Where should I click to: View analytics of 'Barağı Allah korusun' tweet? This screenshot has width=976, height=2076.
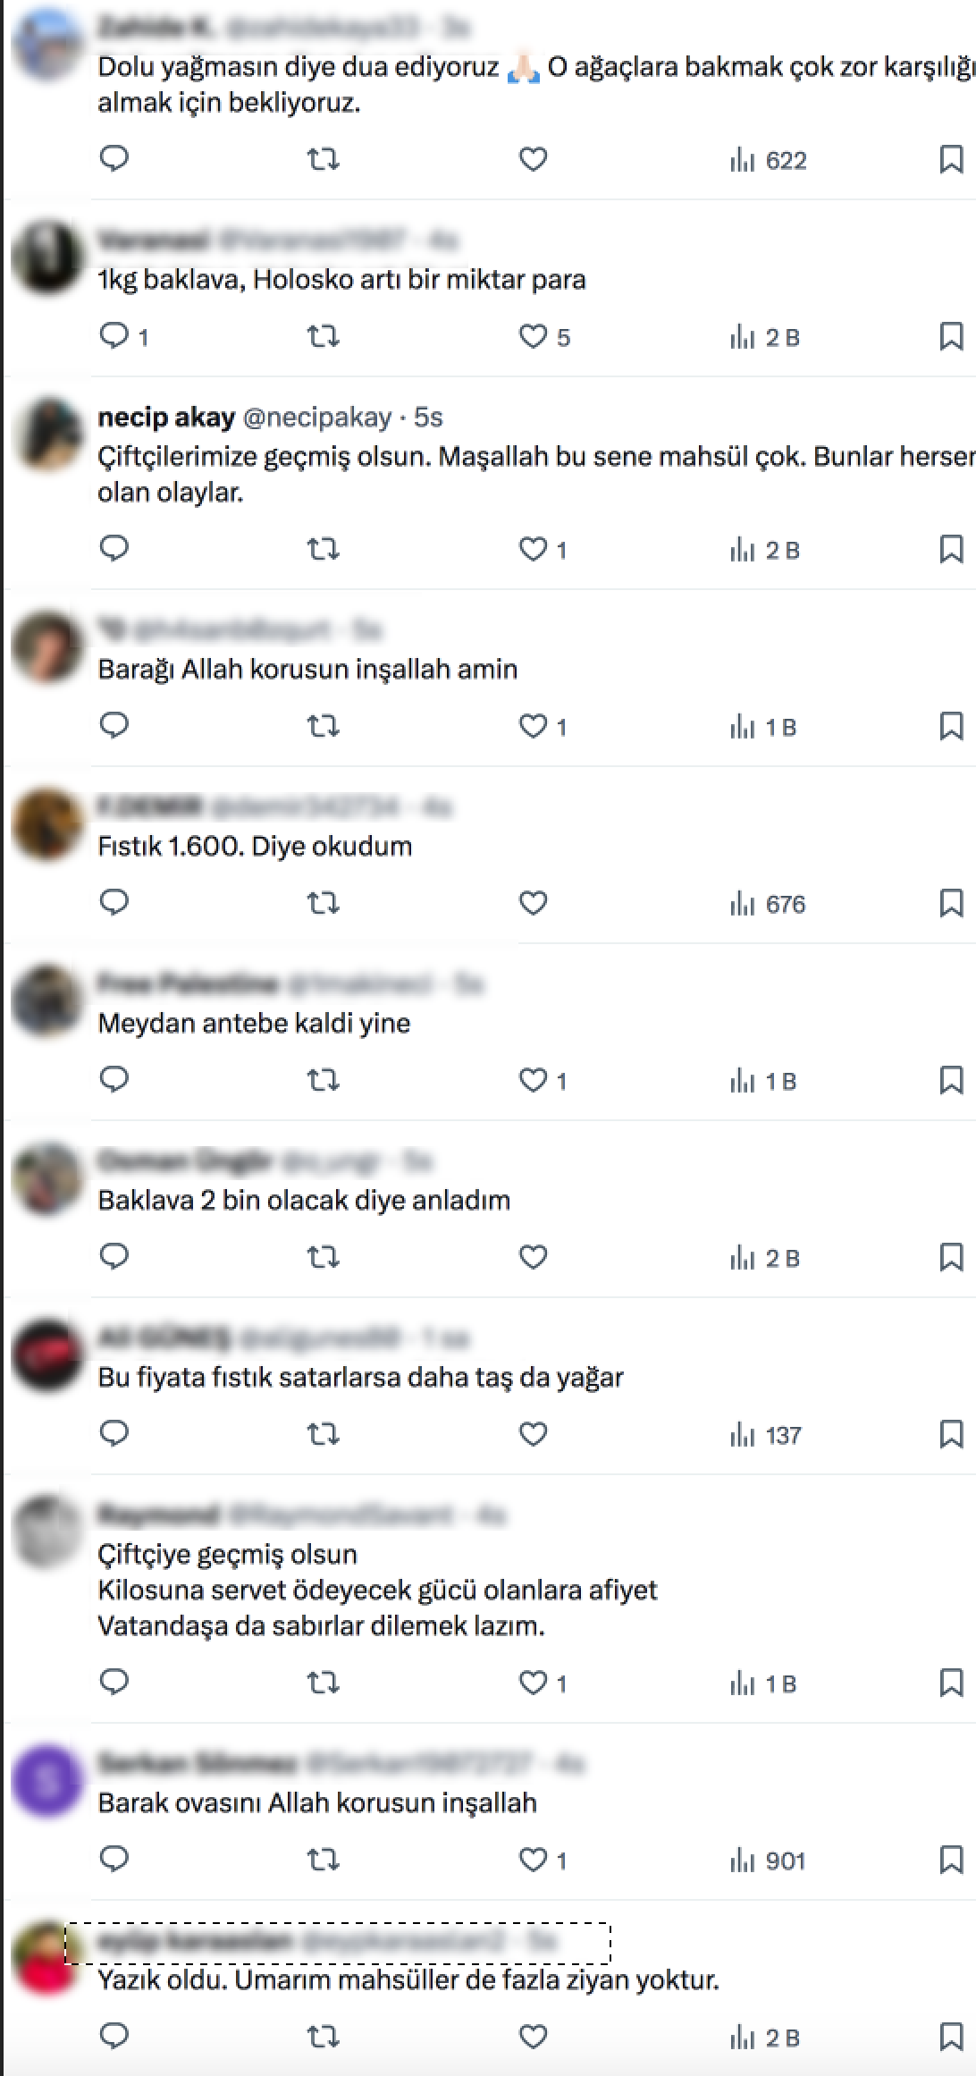[762, 726]
